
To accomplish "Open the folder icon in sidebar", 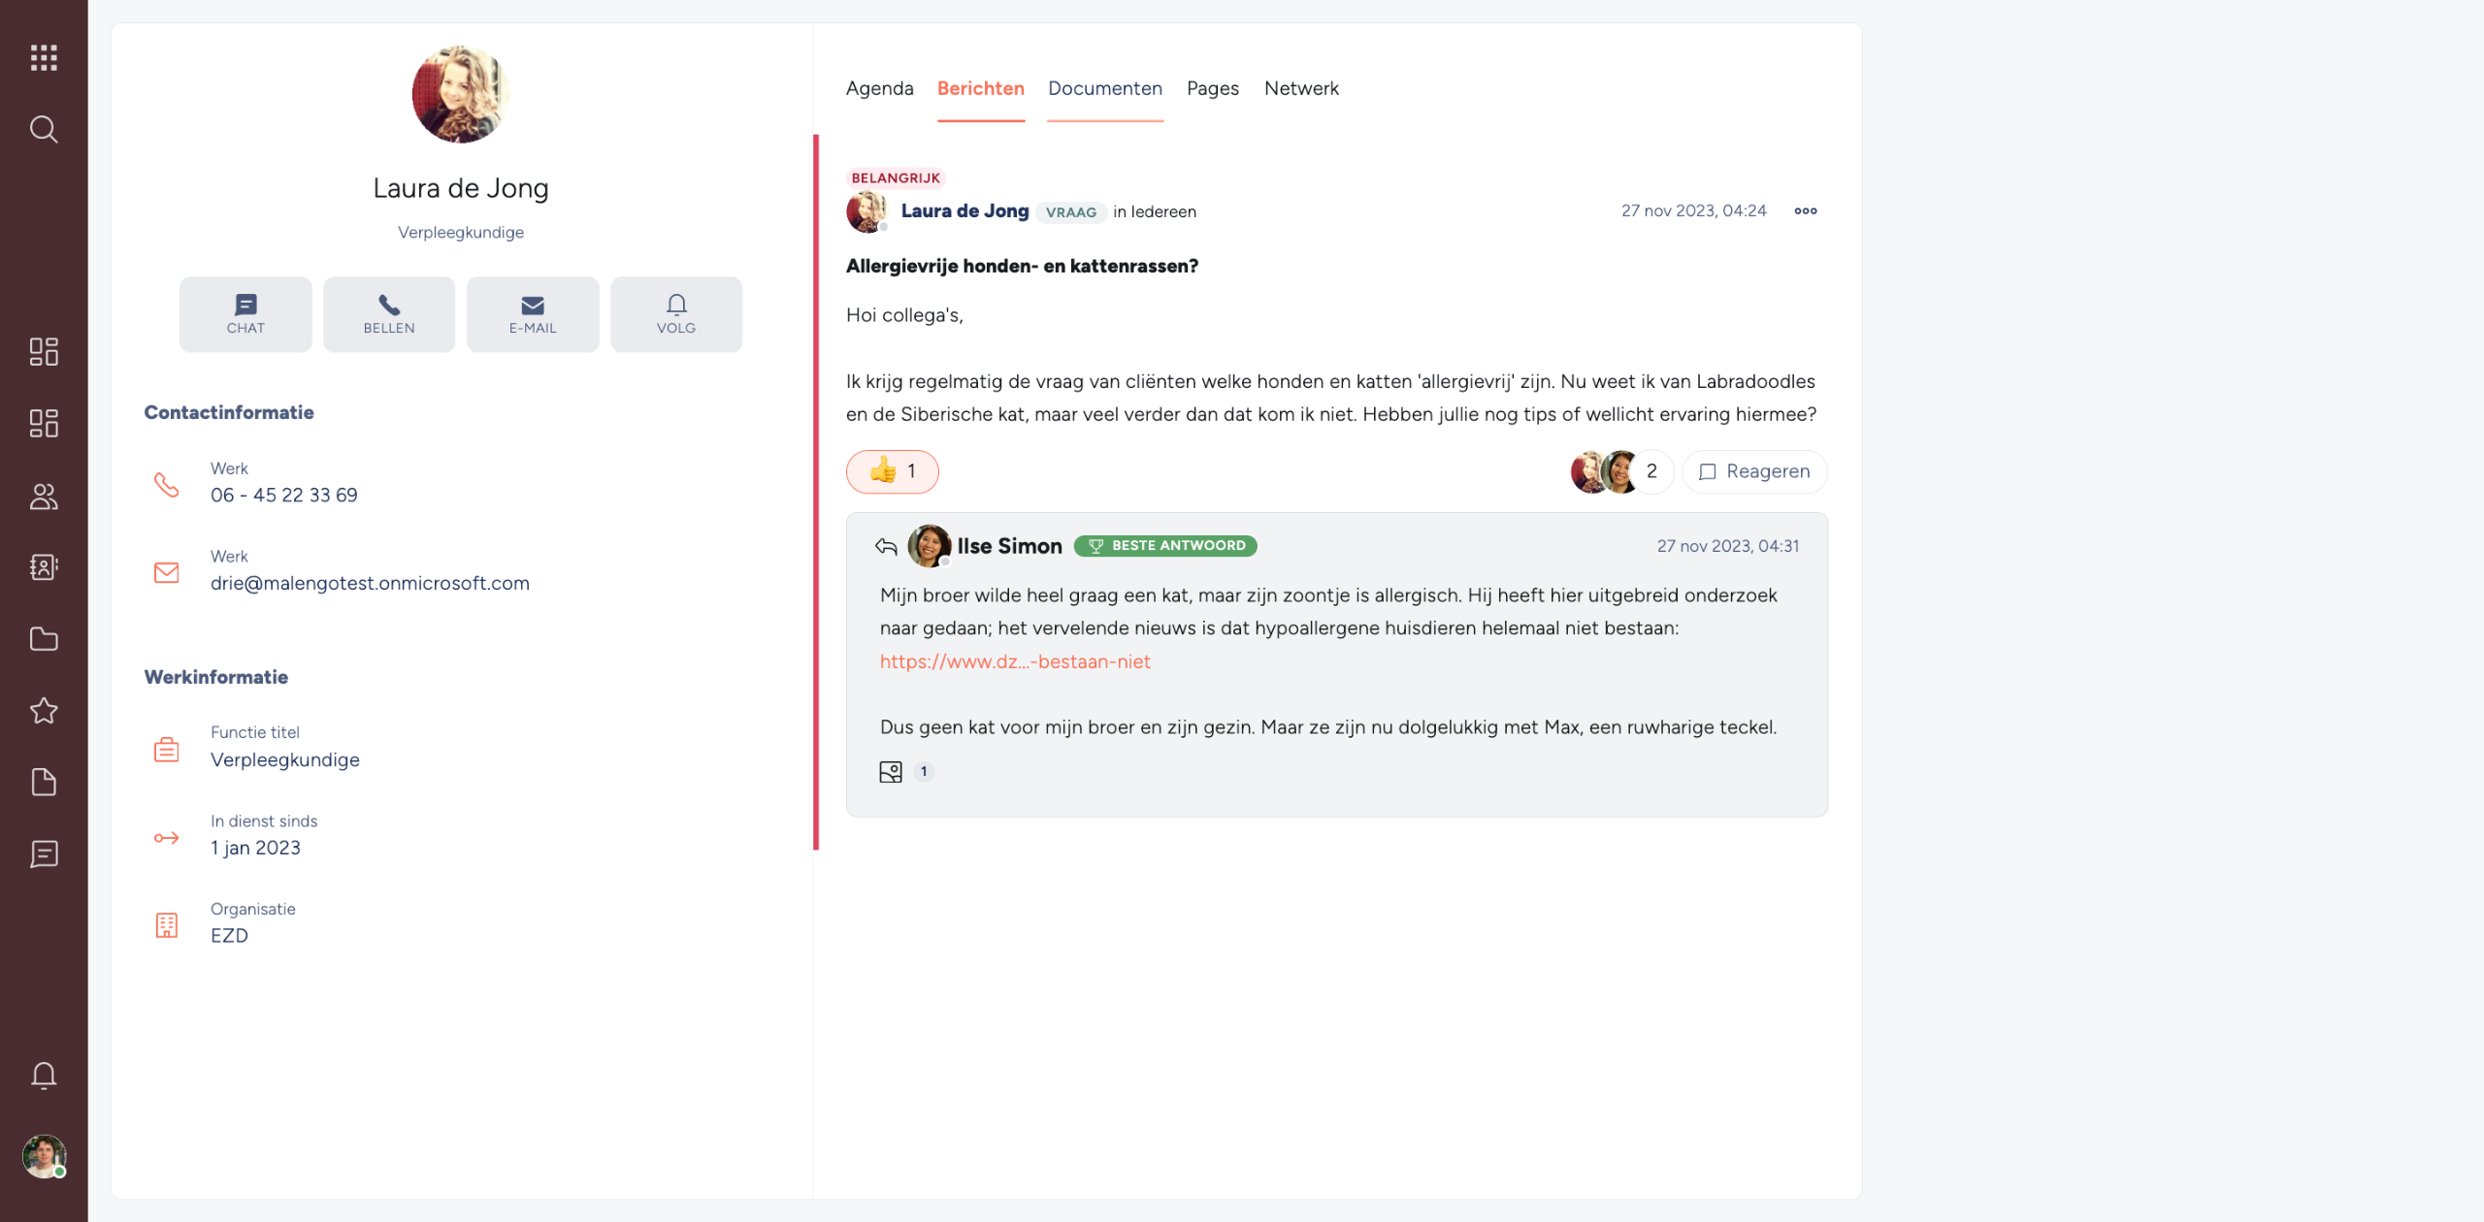I will point(44,638).
